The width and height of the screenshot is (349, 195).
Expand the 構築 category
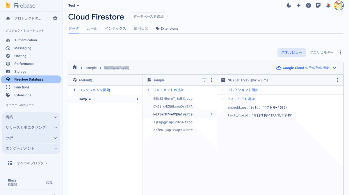click(31, 117)
